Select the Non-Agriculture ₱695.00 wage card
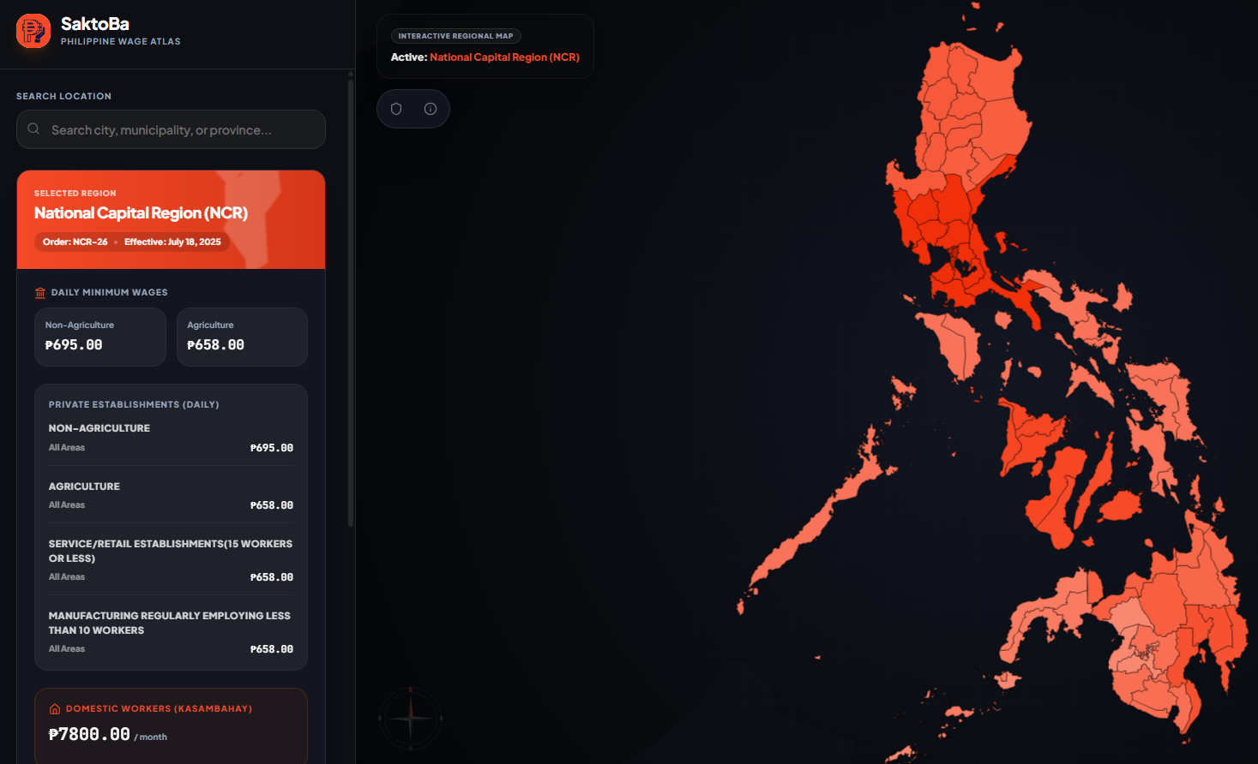The height and width of the screenshot is (764, 1258). pyautogui.click(x=100, y=337)
